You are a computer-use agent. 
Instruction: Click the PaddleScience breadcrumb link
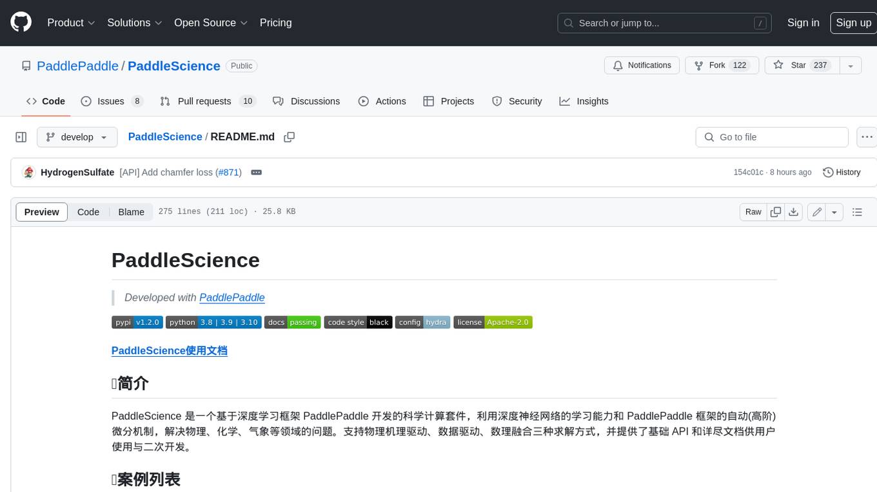point(165,137)
